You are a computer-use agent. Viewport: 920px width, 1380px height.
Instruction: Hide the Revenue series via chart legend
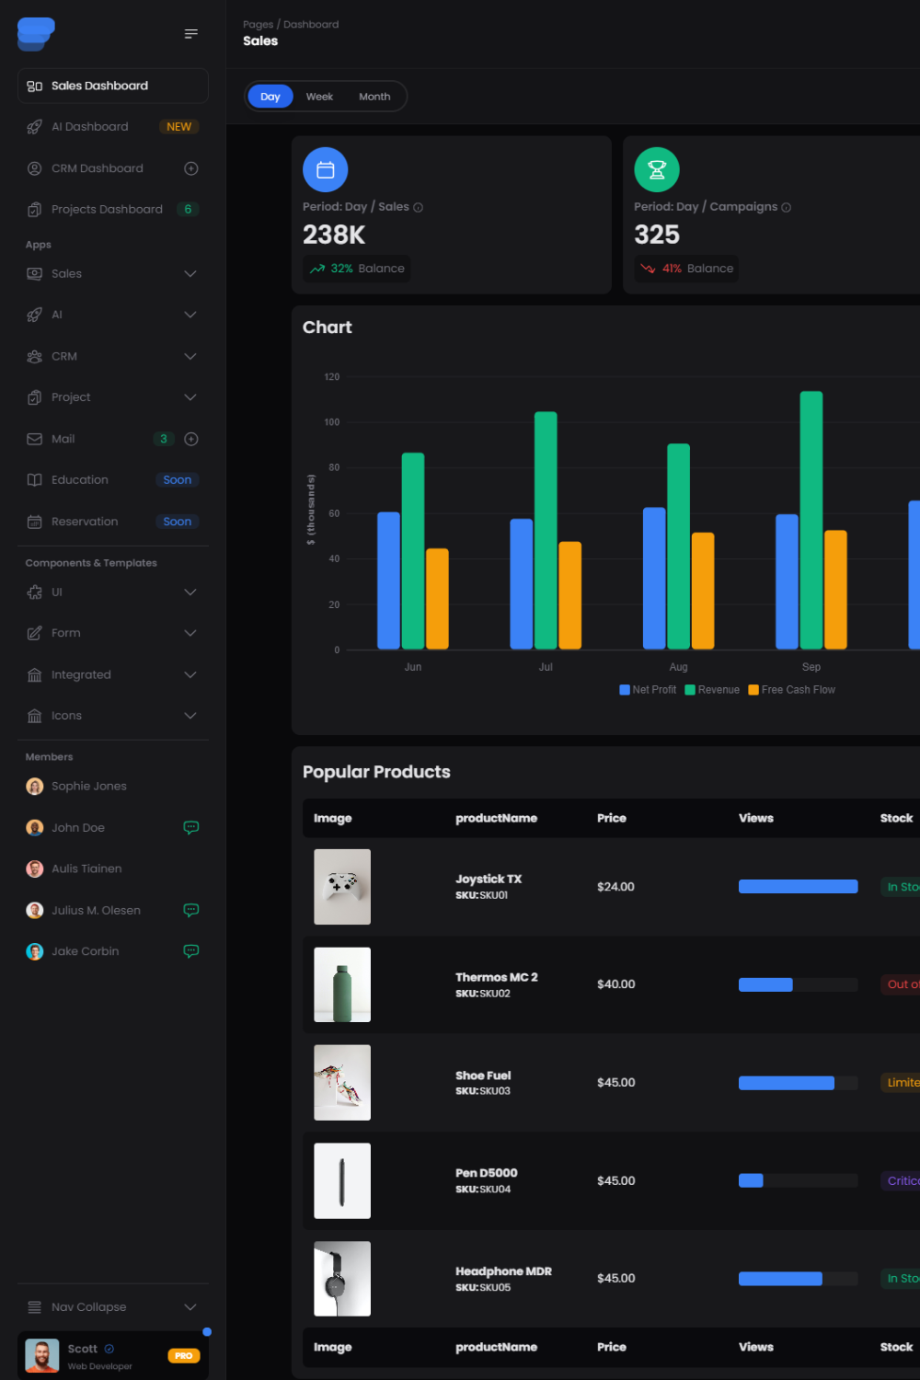point(712,689)
